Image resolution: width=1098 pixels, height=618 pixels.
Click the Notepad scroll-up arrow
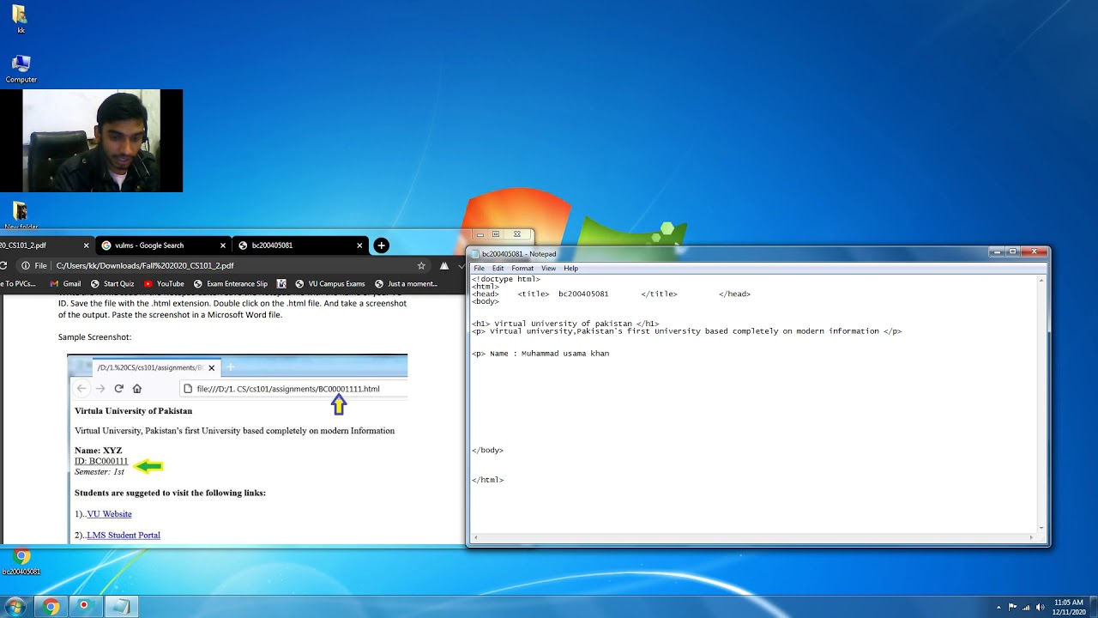tap(1042, 279)
